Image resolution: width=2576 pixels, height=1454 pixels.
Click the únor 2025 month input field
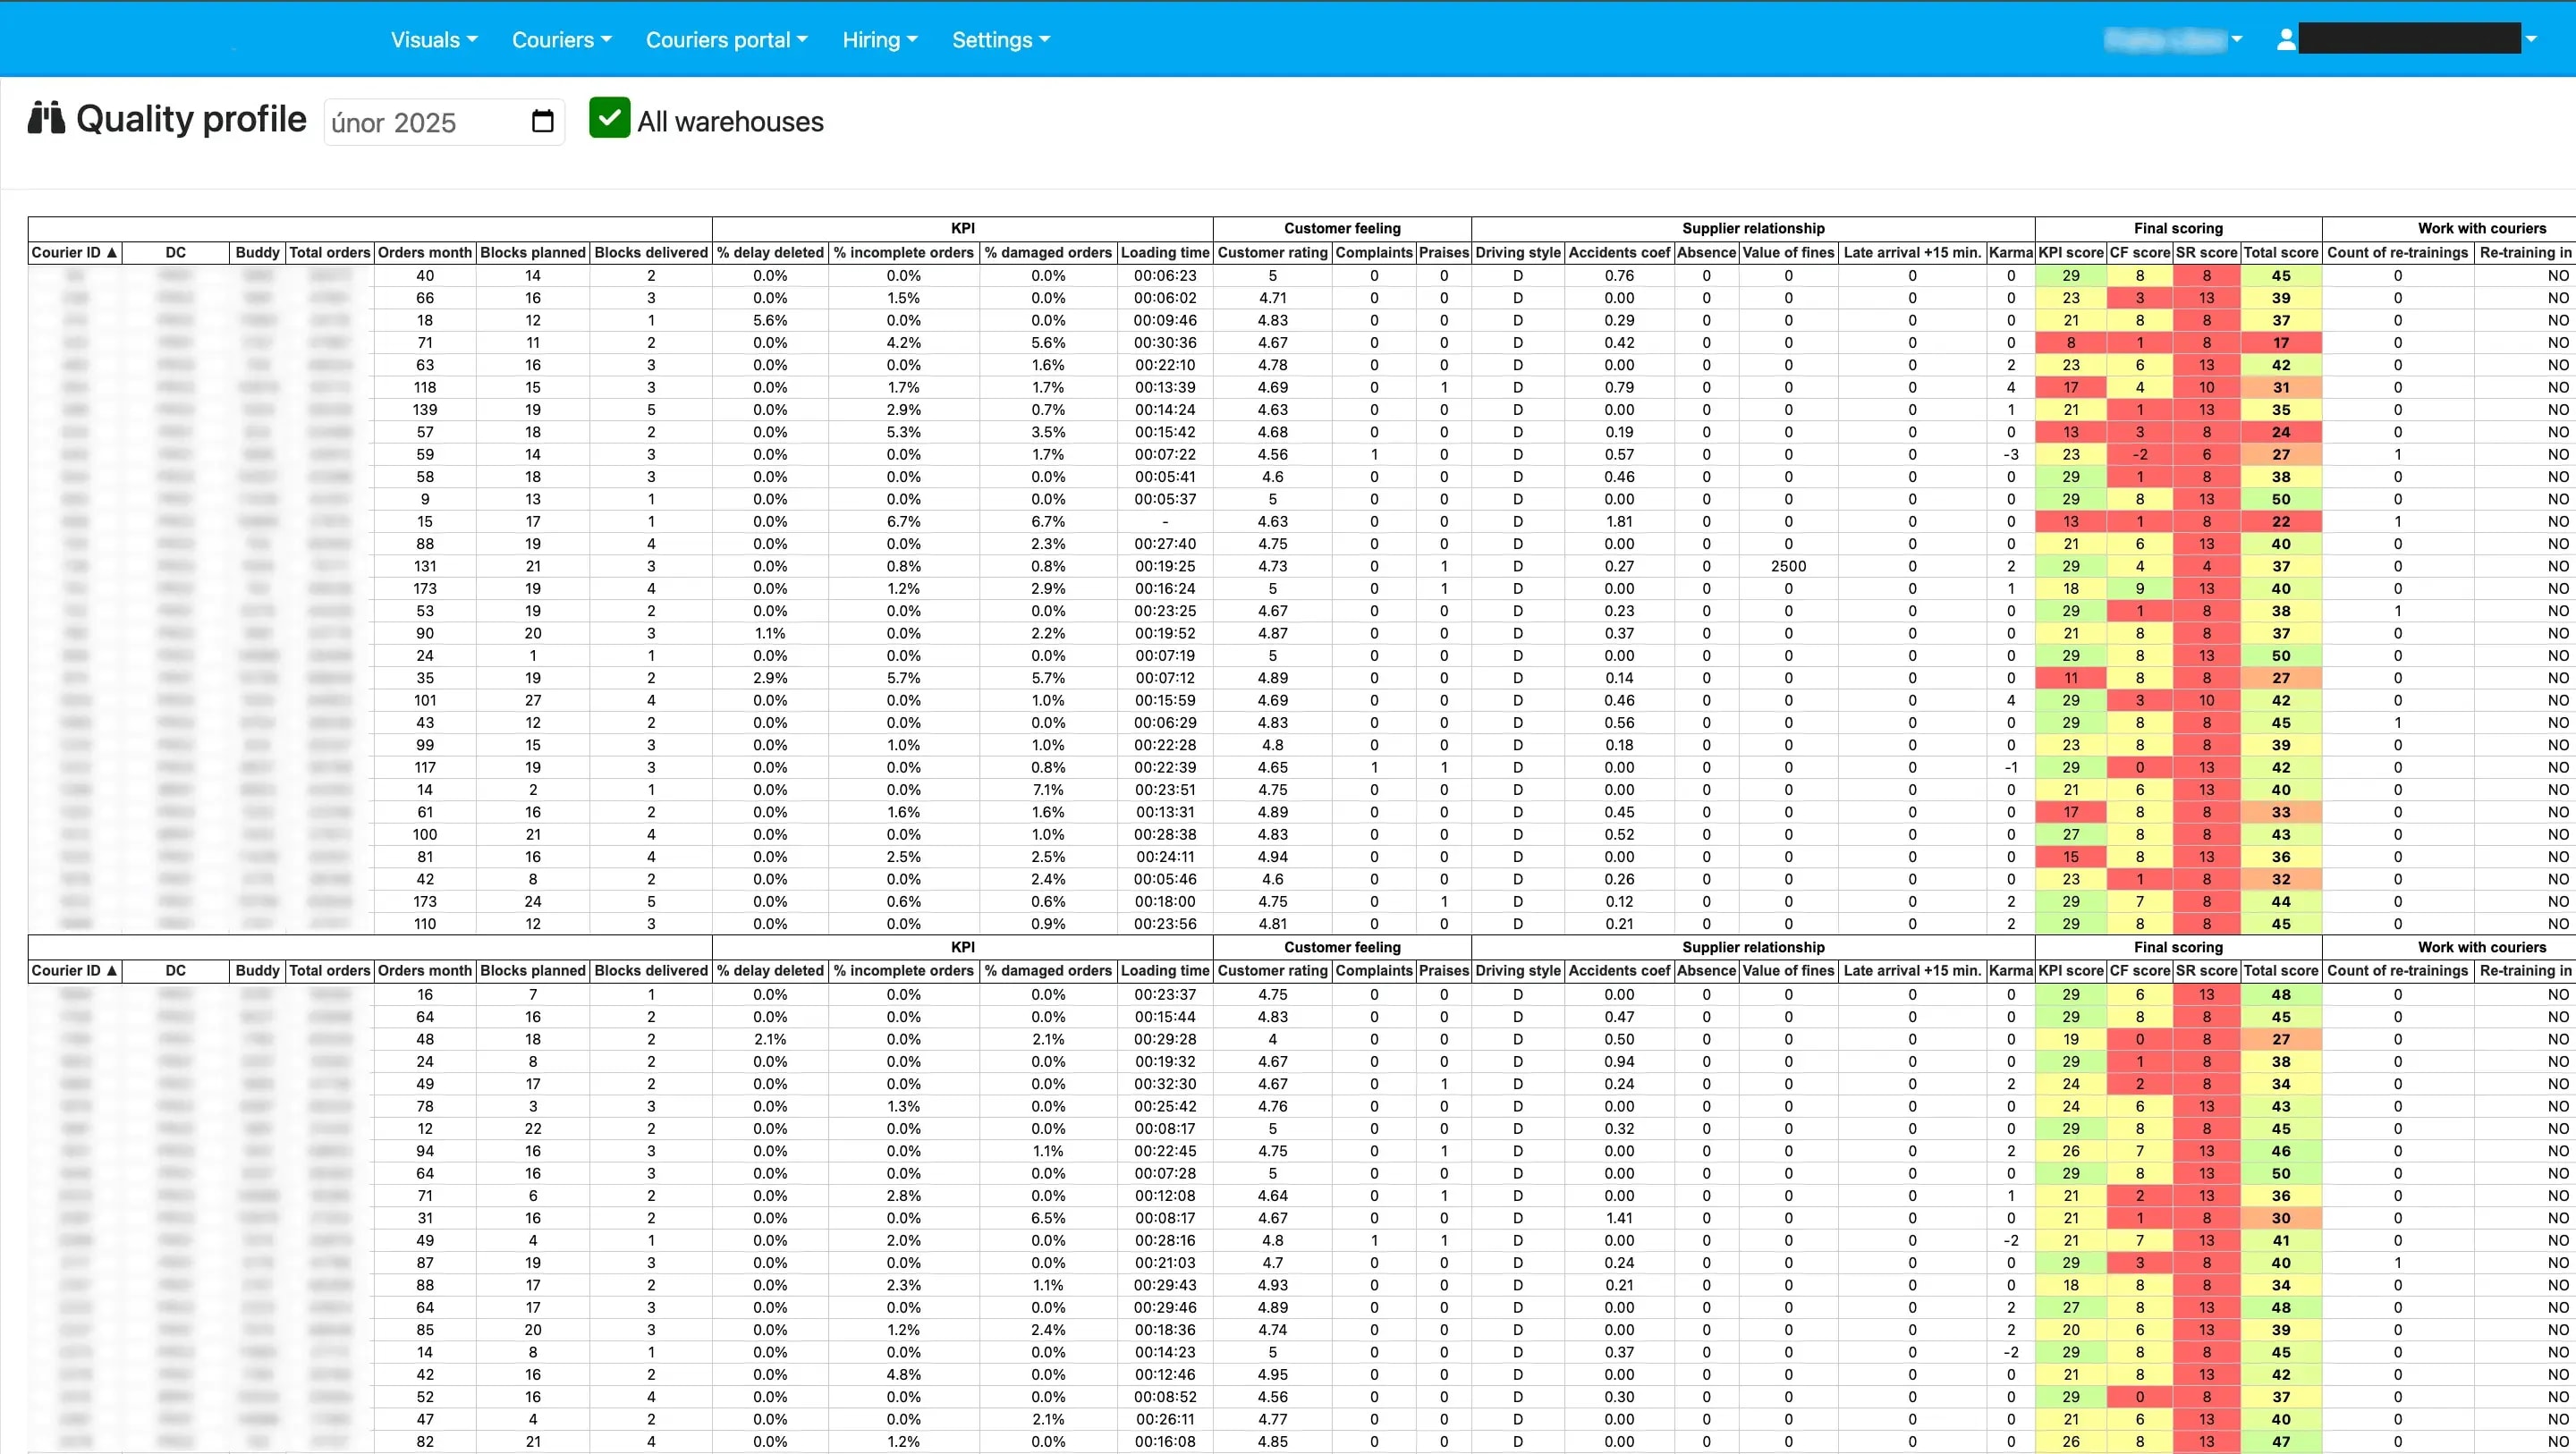tap(444, 122)
